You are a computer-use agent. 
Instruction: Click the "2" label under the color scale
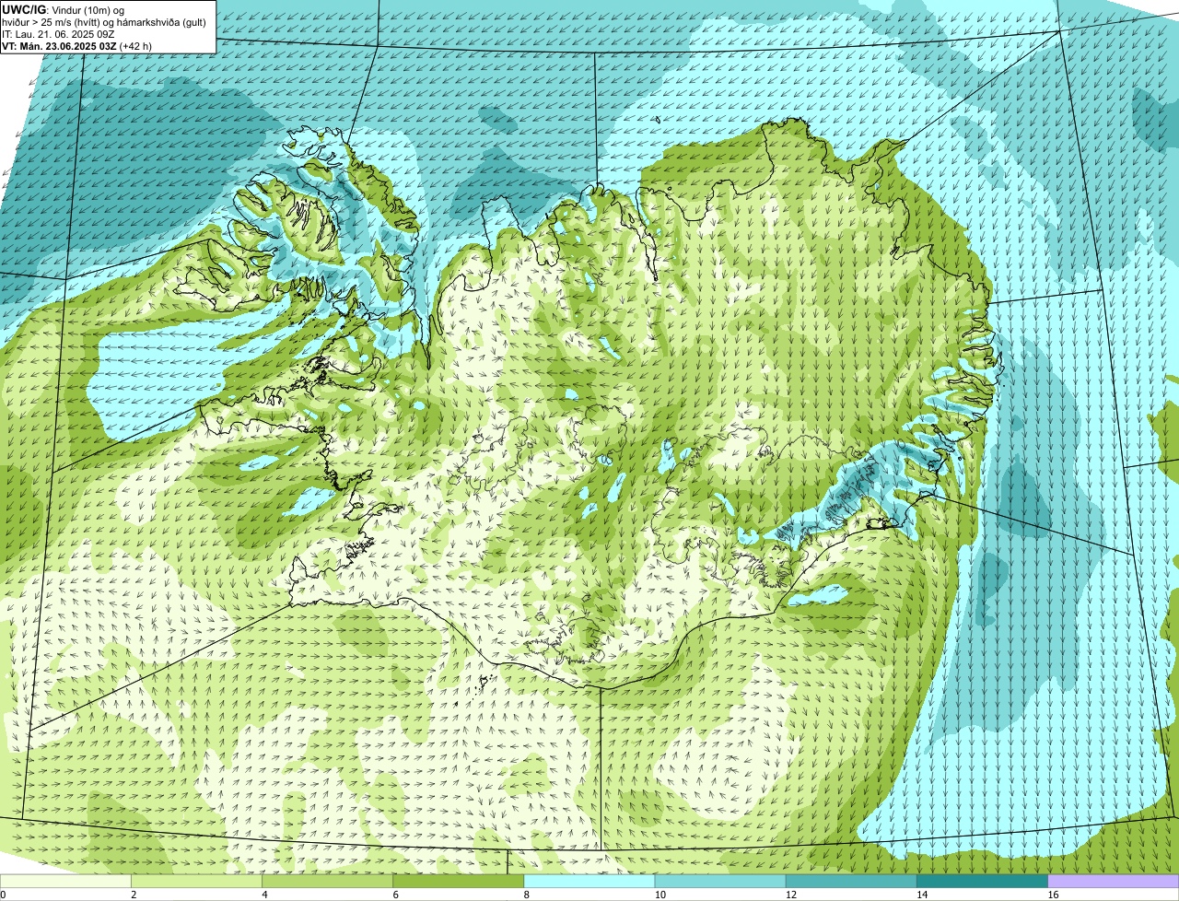point(134,895)
